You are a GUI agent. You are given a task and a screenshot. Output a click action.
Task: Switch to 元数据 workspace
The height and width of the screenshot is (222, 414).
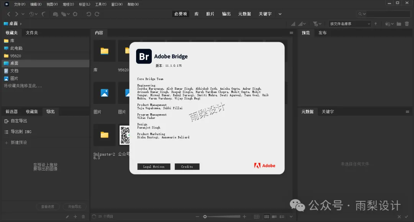pos(245,14)
